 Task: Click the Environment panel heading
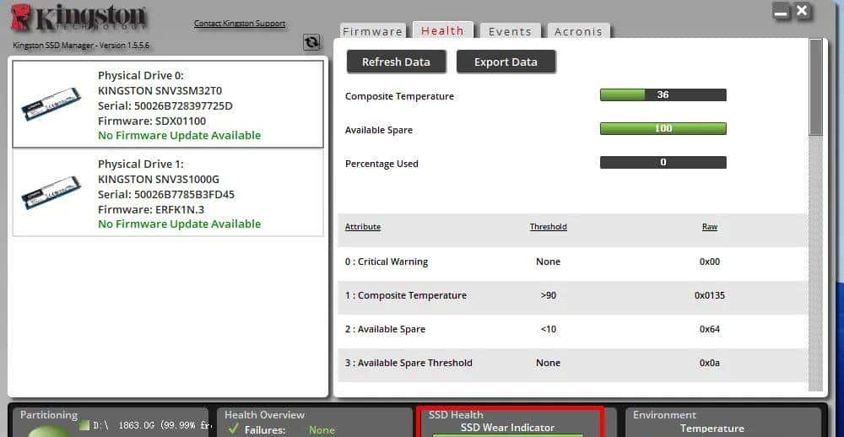[x=664, y=415]
